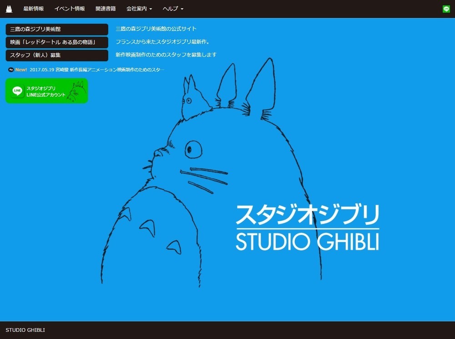Click STUDIO GHIBLI text in the footer
The height and width of the screenshot is (339, 455).
pyautogui.click(x=25, y=331)
